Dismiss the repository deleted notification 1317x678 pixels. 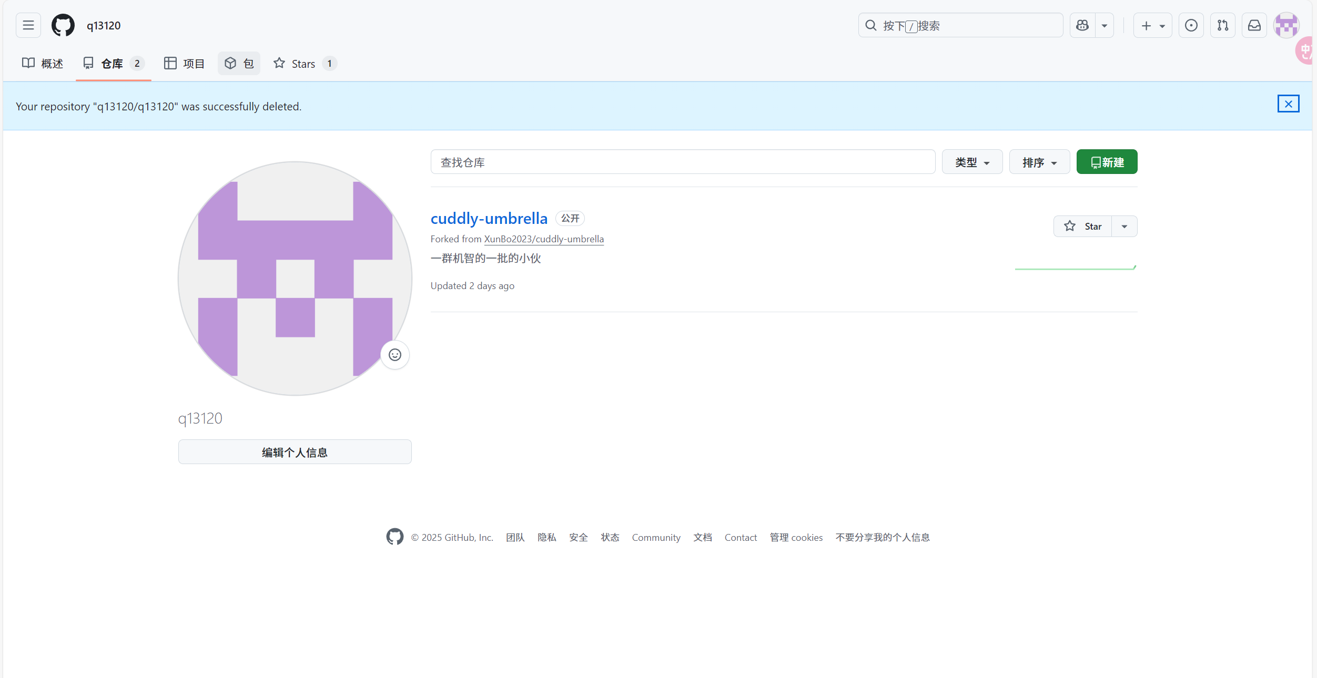tap(1288, 104)
